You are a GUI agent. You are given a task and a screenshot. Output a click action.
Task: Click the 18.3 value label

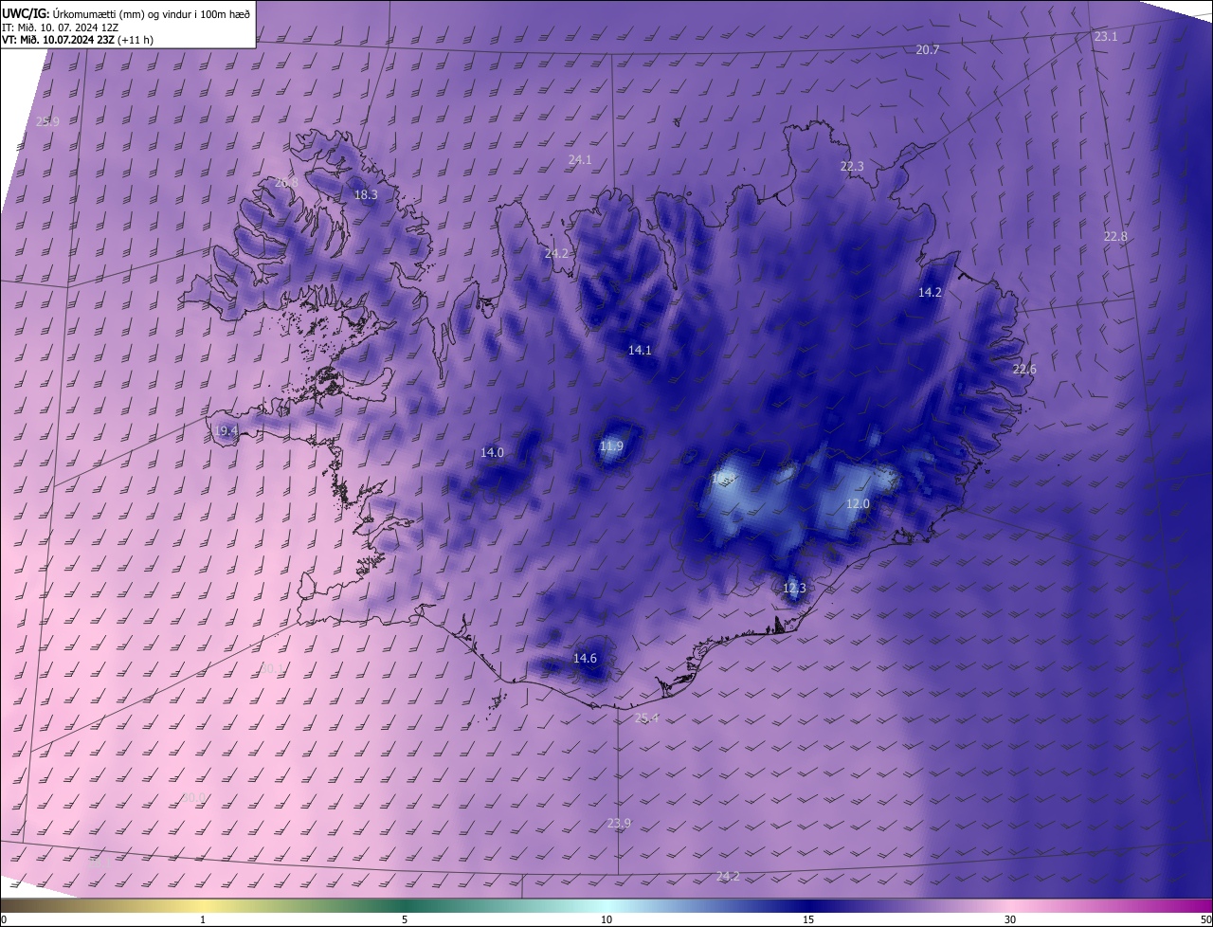click(x=366, y=194)
